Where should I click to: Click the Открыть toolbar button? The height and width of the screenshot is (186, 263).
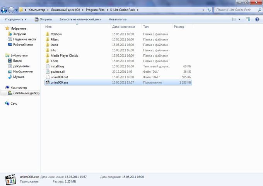(x=43, y=19)
